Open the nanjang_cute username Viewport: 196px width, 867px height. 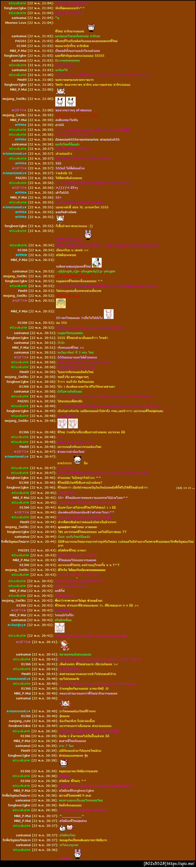pos(20,721)
